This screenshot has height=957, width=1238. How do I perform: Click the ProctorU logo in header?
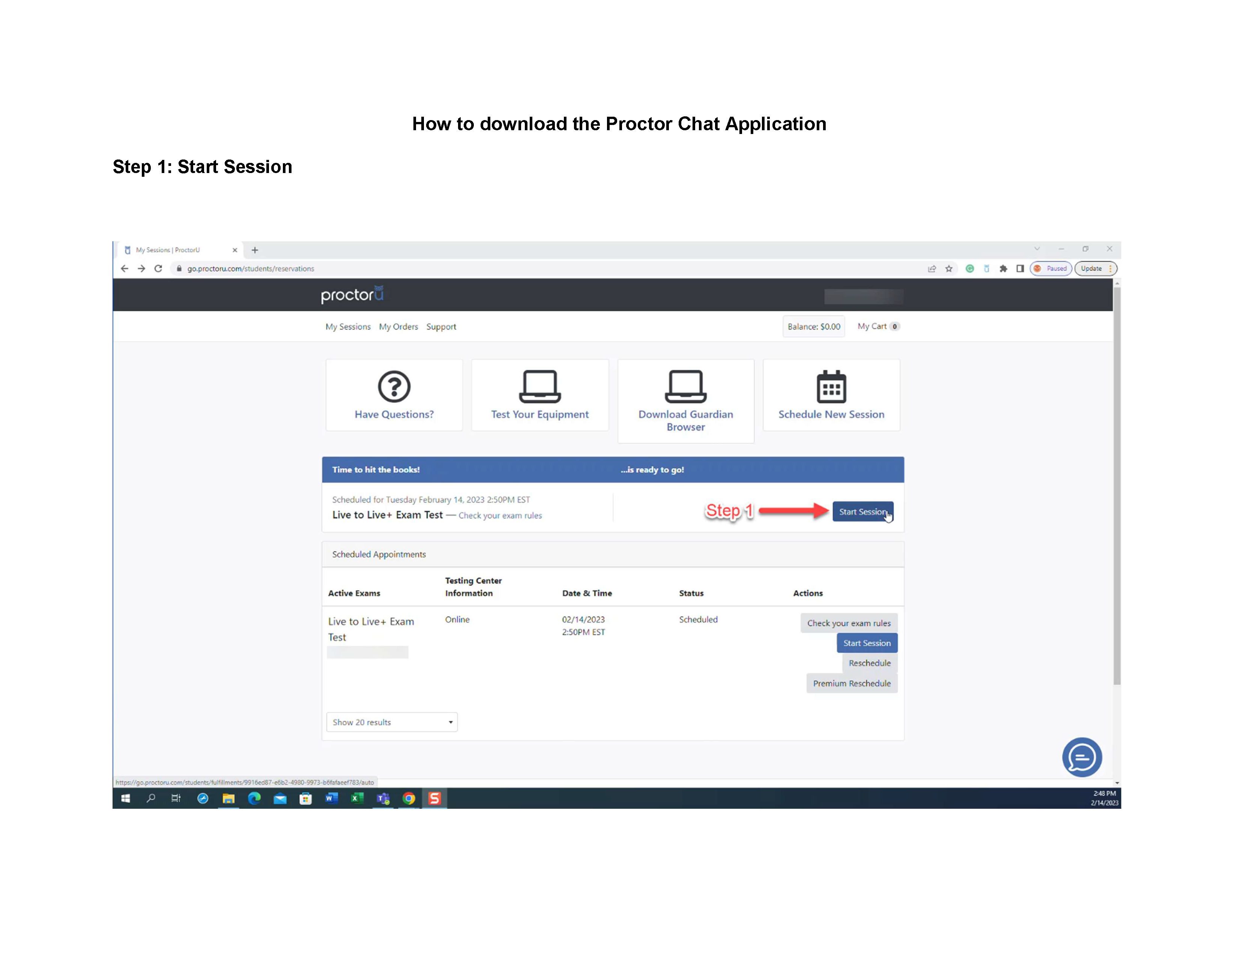pos(352,294)
